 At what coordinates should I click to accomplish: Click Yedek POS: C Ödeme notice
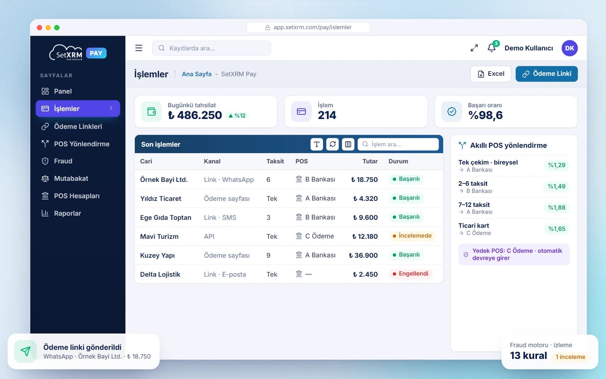pos(514,254)
